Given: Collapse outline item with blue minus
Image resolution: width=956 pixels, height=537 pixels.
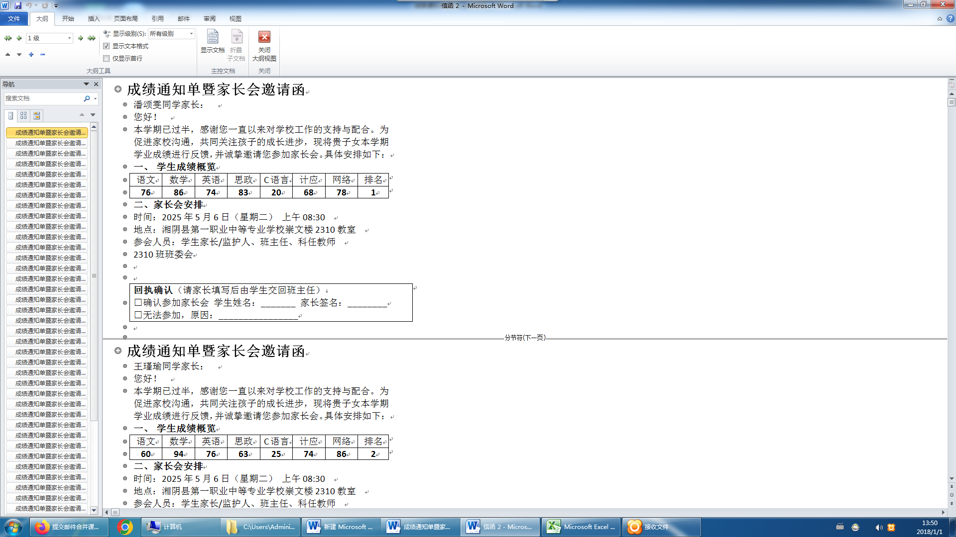Looking at the screenshot, I should [42, 54].
